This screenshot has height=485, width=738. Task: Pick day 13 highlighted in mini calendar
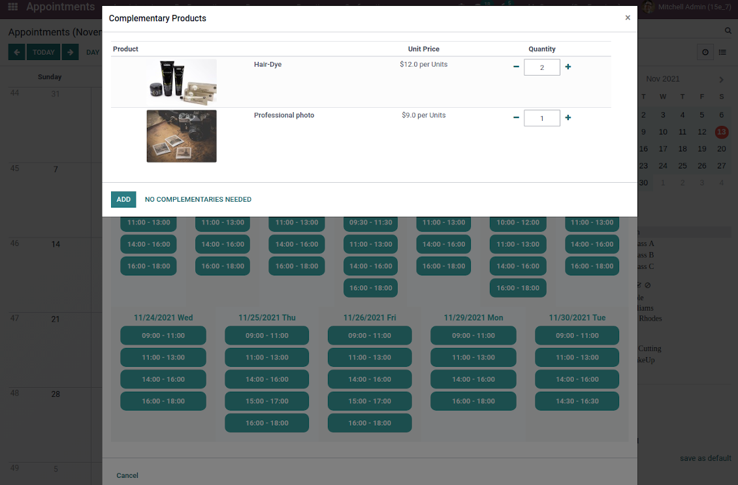pyautogui.click(x=722, y=132)
